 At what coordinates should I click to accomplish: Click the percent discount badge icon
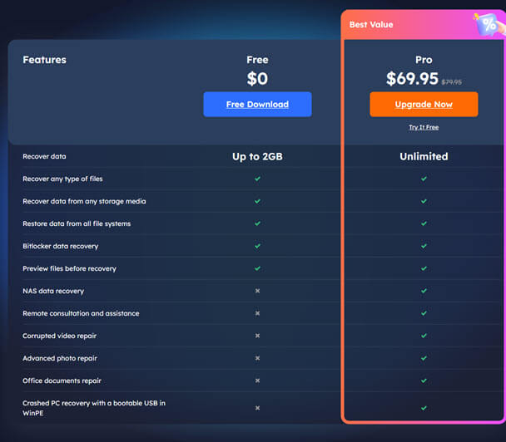(487, 24)
